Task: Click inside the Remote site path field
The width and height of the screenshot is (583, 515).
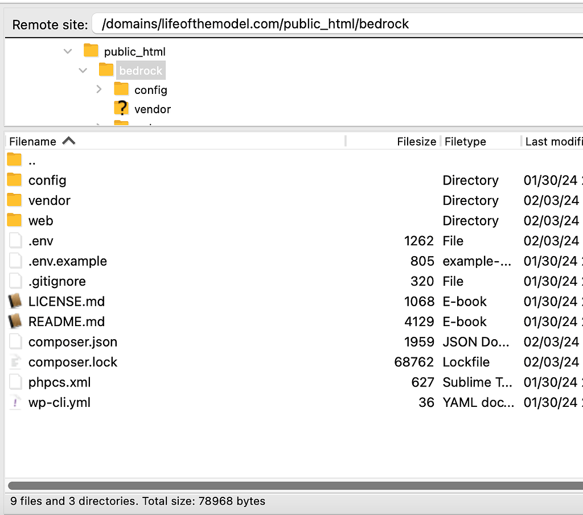Action: 256,24
